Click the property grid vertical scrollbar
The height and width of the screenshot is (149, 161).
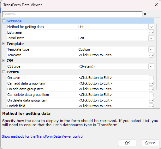(157, 57)
